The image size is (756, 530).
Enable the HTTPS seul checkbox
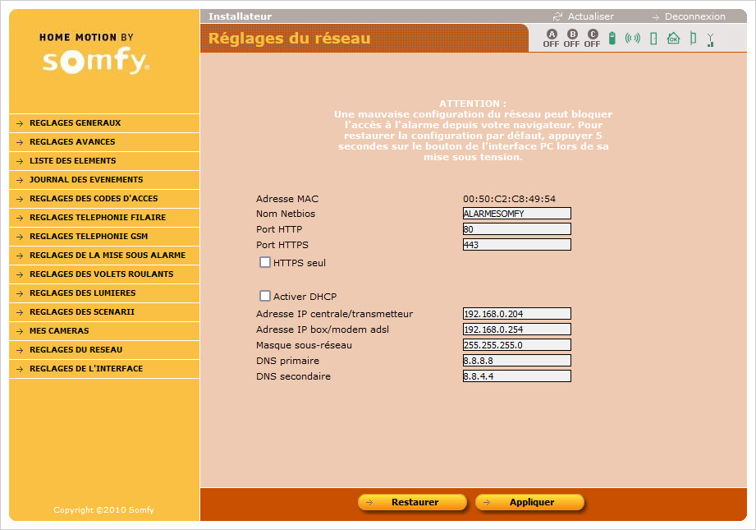[265, 262]
